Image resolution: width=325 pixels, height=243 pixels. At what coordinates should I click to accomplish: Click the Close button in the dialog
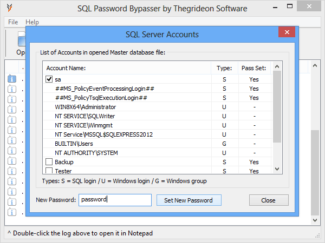[x=269, y=200]
